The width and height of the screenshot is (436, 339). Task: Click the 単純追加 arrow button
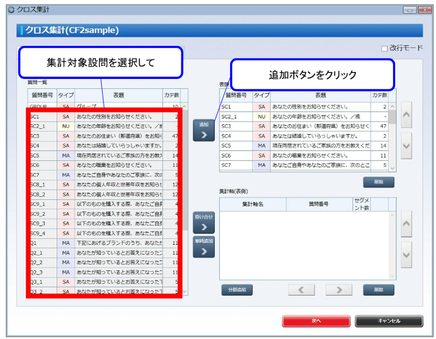point(203,245)
